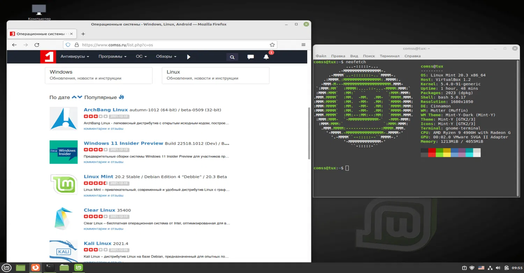Expand the Программы dropdown menu
The width and height of the screenshot is (524, 273).
[x=112, y=57]
